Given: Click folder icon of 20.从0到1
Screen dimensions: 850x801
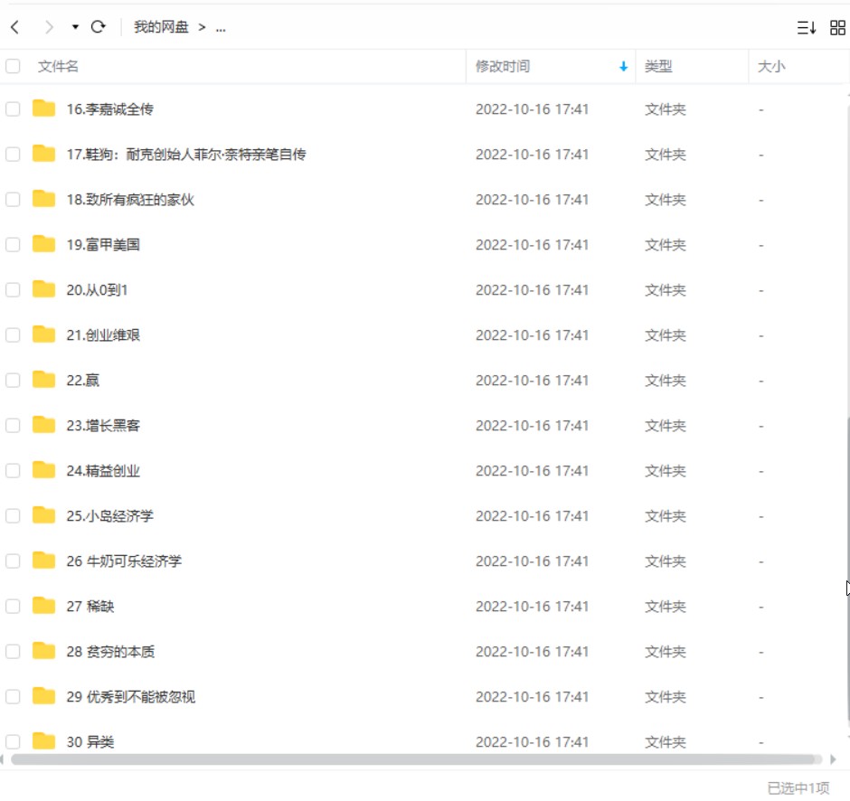Looking at the screenshot, I should tap(44, 289).
